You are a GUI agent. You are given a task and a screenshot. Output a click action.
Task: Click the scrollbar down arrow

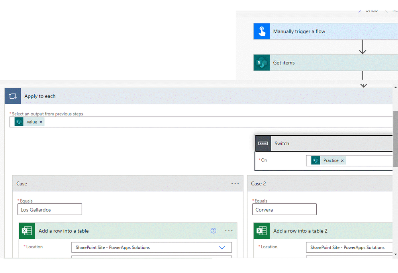(396, 255)
